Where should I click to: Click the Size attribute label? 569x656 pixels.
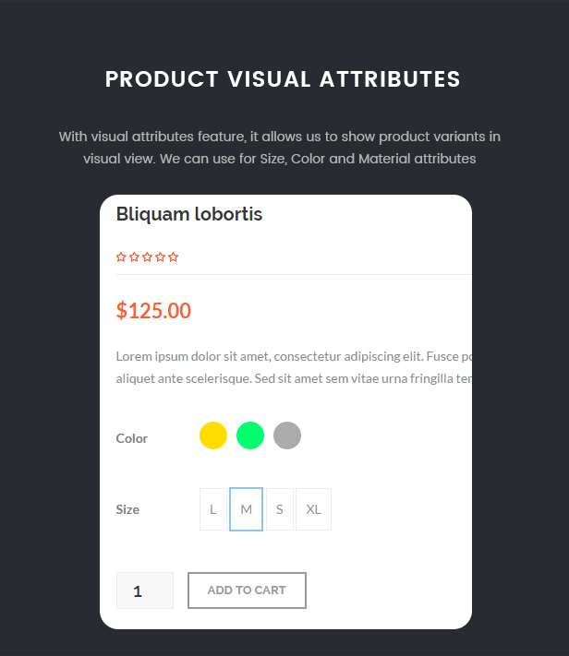tap(127, 509)
